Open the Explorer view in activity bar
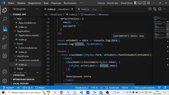This screenshot has height=95, width=169. tap(4, 10)
